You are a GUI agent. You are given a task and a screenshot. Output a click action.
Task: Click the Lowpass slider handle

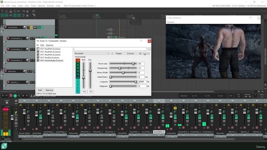tap(136, 82)
